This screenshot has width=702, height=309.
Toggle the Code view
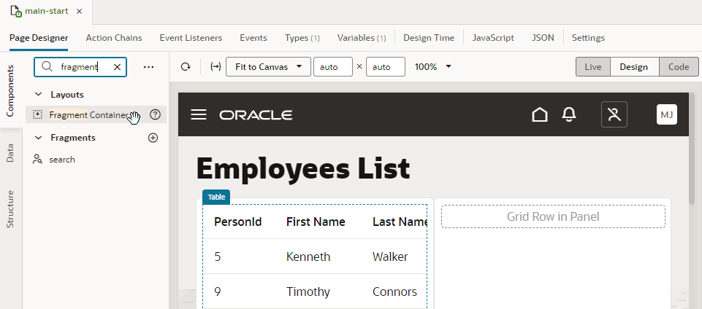pyautogui.click(x=679, y=67)
